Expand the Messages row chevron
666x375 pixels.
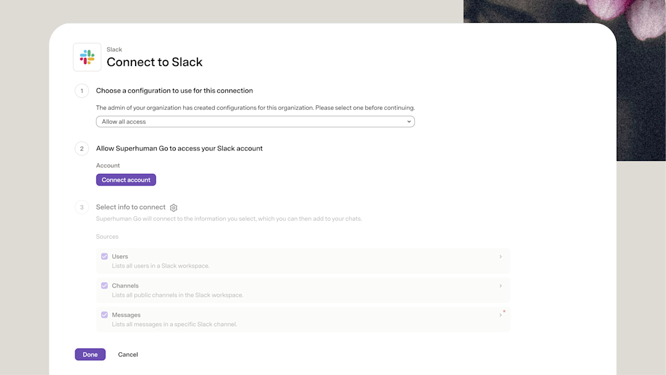500,315
